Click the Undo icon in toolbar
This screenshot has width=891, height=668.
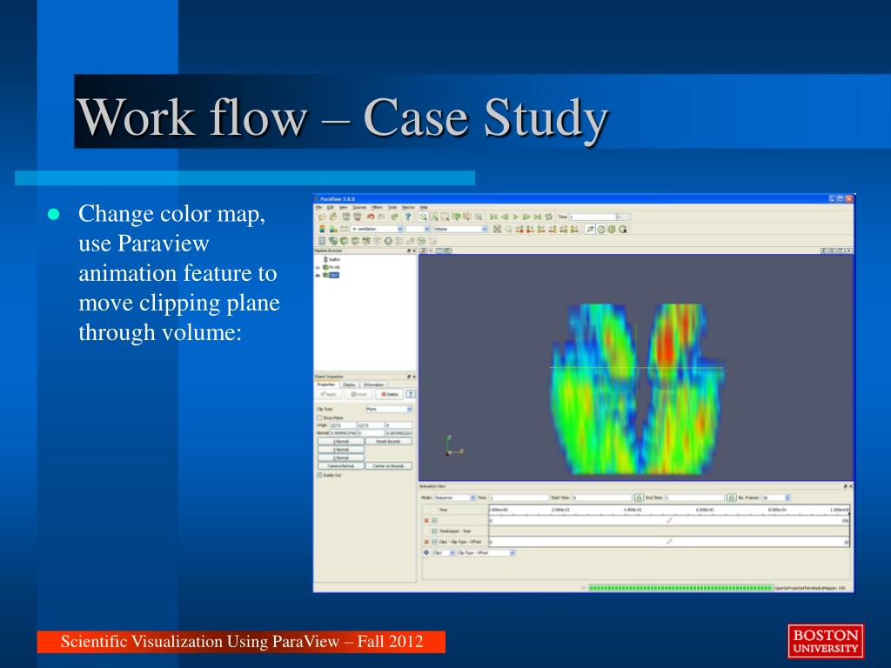click(x=371, y=217)
